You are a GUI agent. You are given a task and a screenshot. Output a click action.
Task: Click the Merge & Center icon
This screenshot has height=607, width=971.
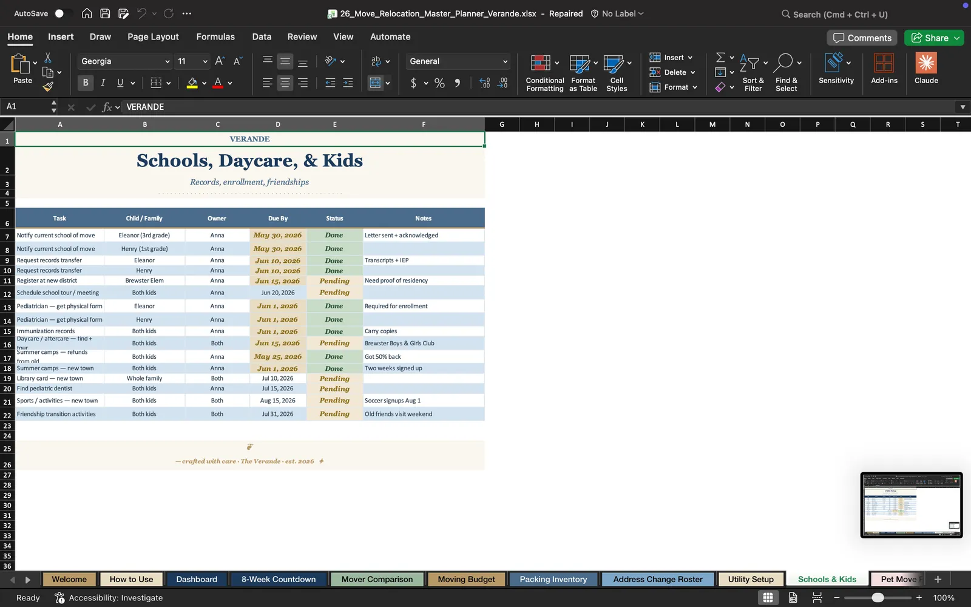(x=376, y=83)
